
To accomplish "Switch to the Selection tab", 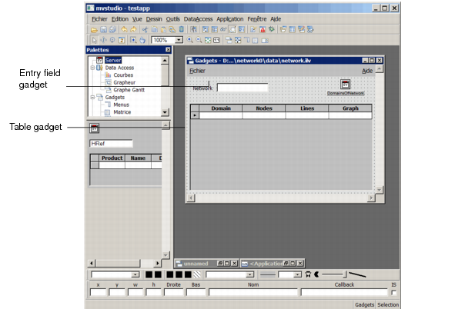I will 387,304.
